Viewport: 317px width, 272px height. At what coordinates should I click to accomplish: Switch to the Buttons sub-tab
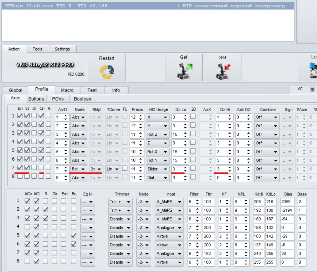[36, 99]
